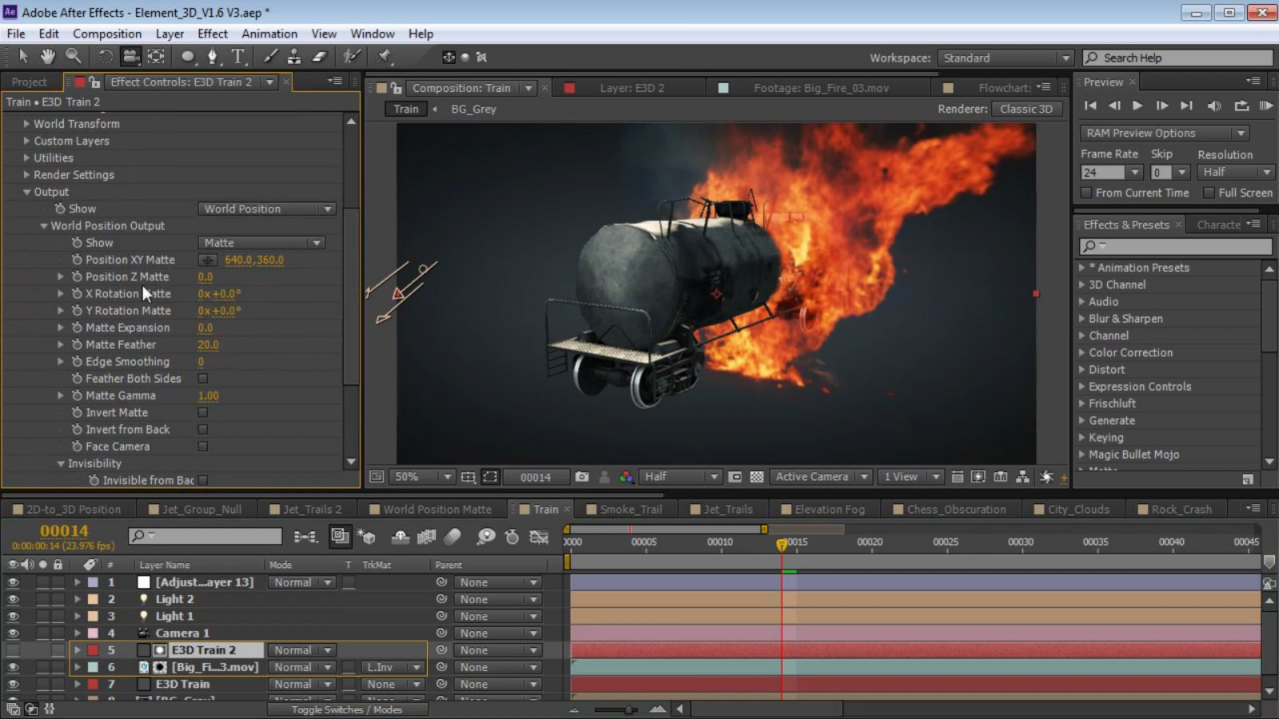Enable the Invert Matte checkbox
Screen dimensions: 1279x719
(203, 413)
